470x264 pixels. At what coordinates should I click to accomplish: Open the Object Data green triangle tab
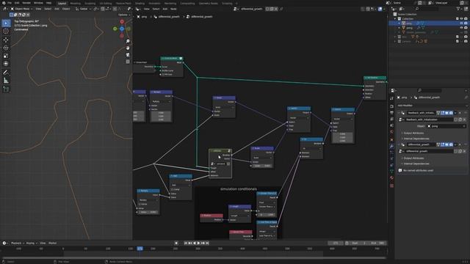point(391,171)
